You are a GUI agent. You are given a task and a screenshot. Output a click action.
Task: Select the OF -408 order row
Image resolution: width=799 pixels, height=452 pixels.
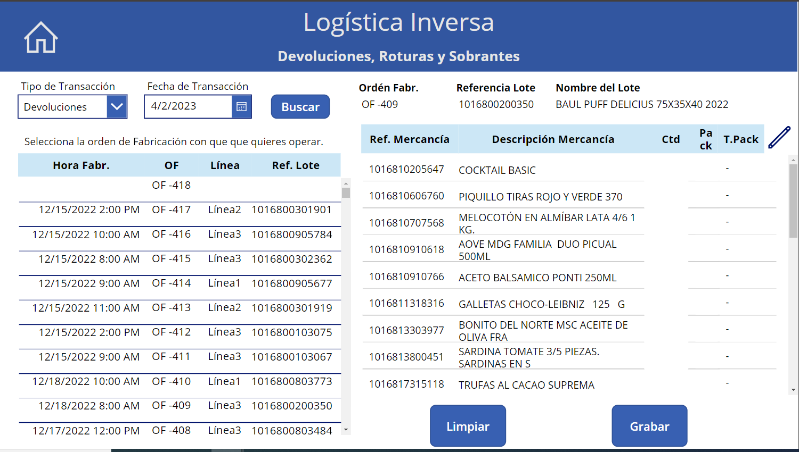coord(179,430)
